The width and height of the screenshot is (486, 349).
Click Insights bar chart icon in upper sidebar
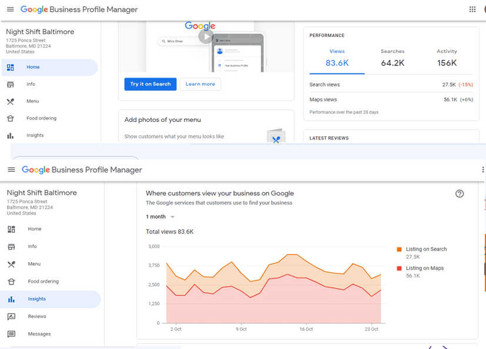(11, 135)
